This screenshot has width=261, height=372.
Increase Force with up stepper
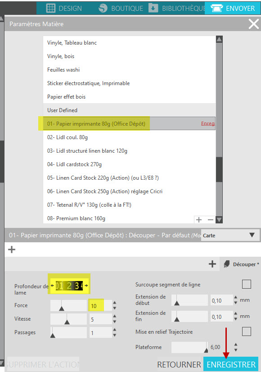tap(114, 303)
